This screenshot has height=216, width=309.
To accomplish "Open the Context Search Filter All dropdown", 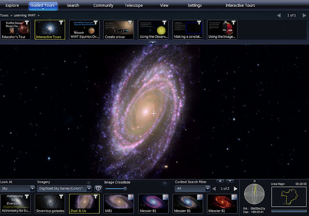I will (192, 188).
